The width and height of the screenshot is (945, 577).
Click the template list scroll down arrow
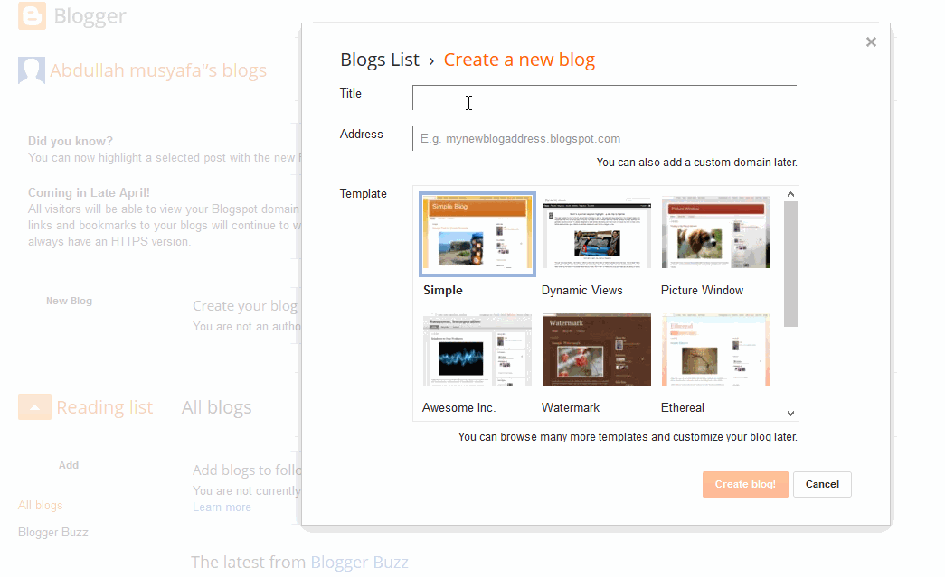[790, 414]
